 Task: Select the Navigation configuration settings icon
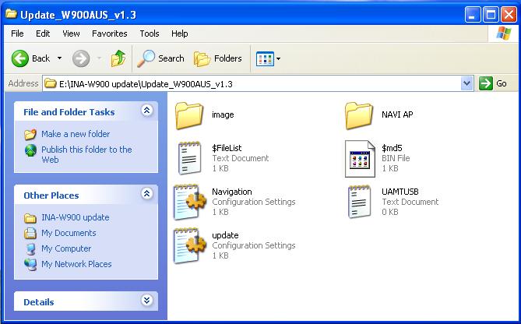click(190, 202)
